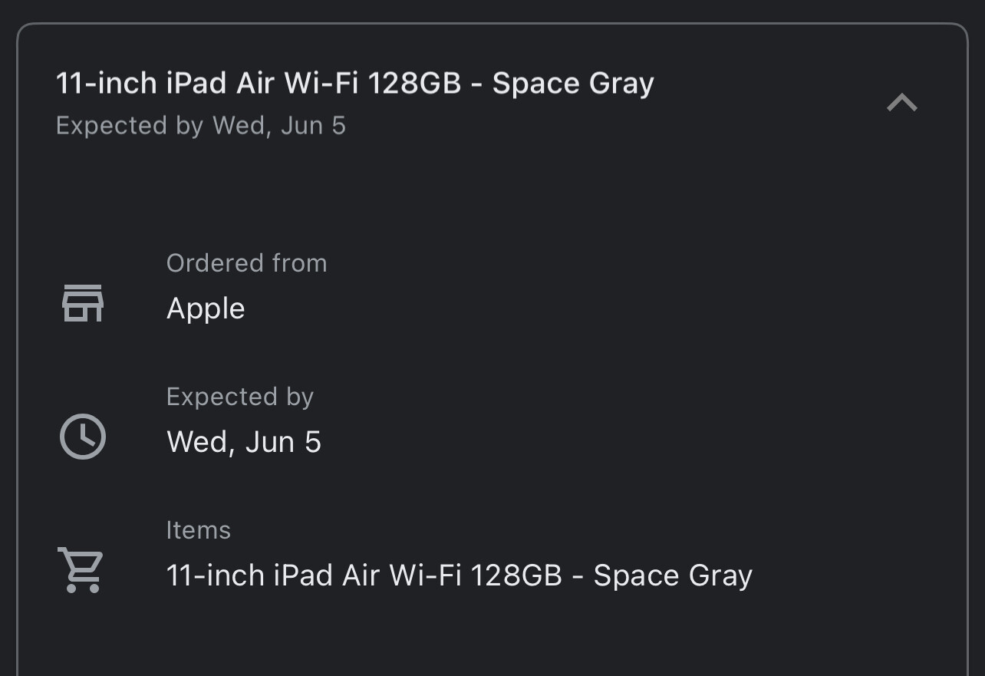Select the 'Wed, Jun 5' date value
The width and height of the screenshot is (985, 676).
click(243, 442)
